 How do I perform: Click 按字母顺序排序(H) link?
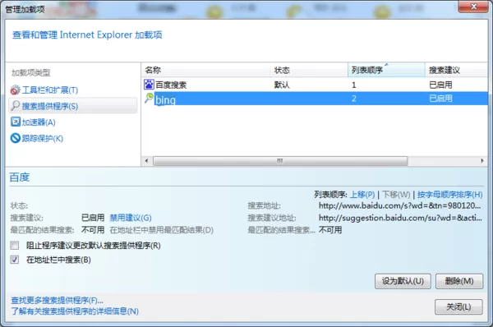pyautogui.click(x=450, y=195)
